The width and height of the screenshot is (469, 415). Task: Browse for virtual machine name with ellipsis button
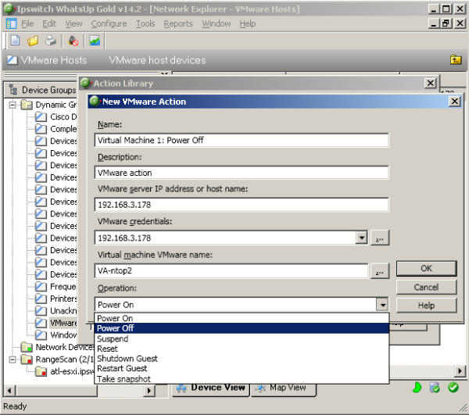(381, 272)
